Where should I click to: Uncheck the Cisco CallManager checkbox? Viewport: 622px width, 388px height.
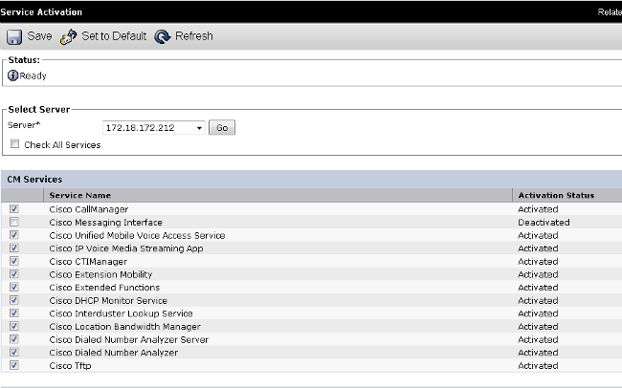tap(14, 208)
